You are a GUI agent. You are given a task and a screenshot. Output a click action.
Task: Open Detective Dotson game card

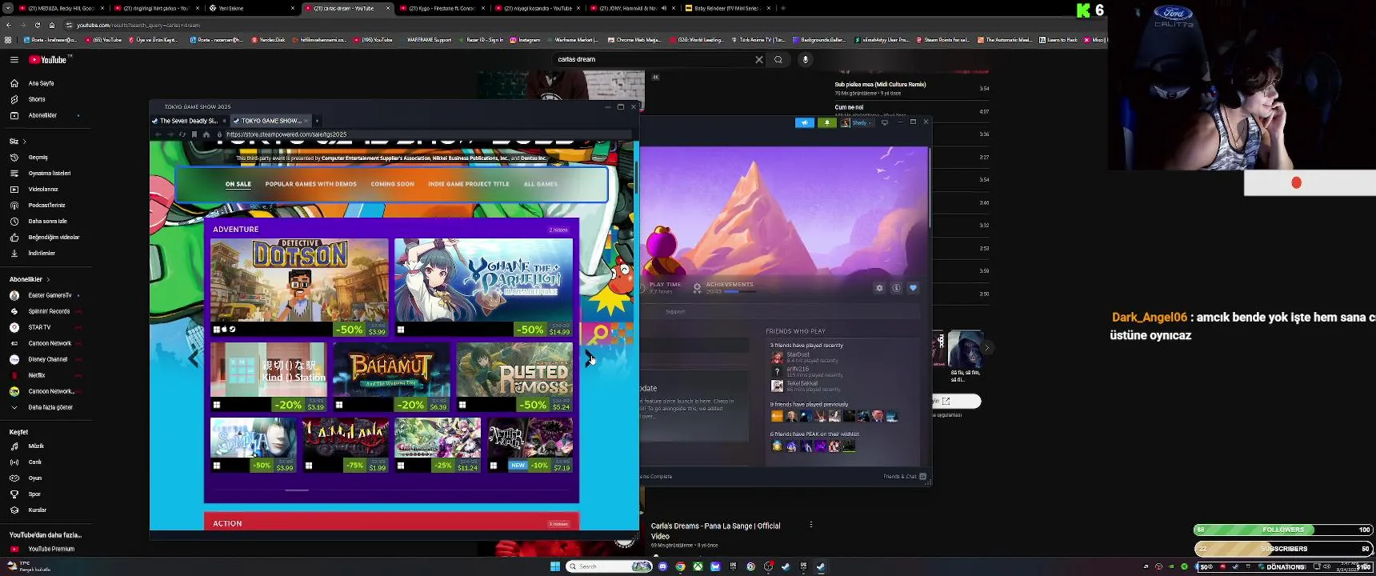(x=299, y=287)
